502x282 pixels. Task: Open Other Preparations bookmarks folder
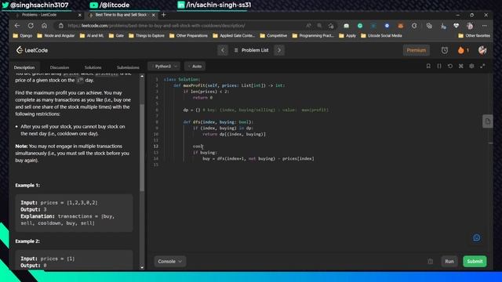[x=188, y=35]
